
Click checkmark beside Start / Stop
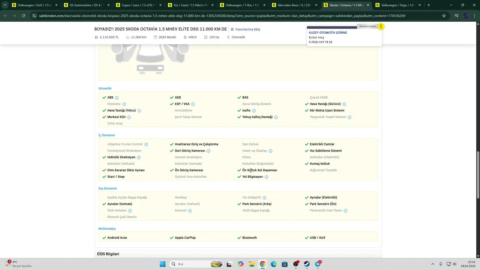click(x=104, y=177)
